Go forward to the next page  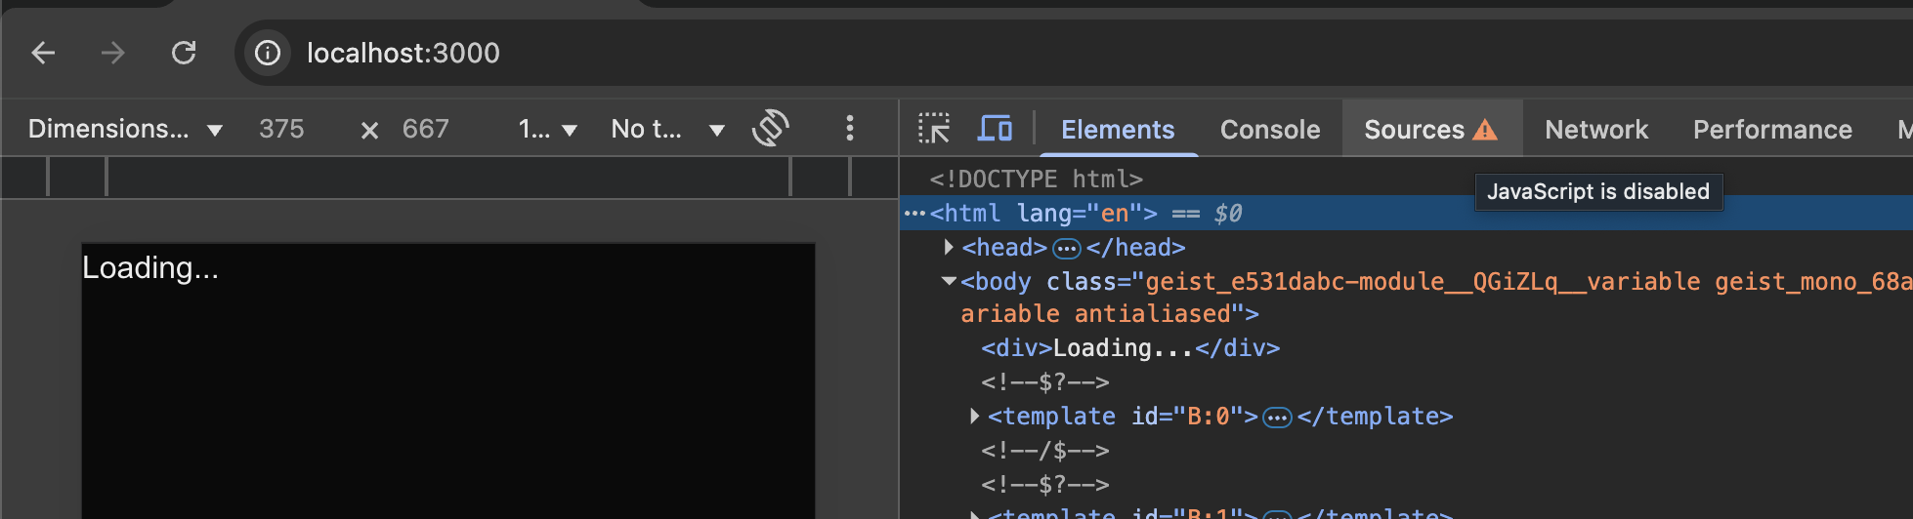[x=113, y=53]
